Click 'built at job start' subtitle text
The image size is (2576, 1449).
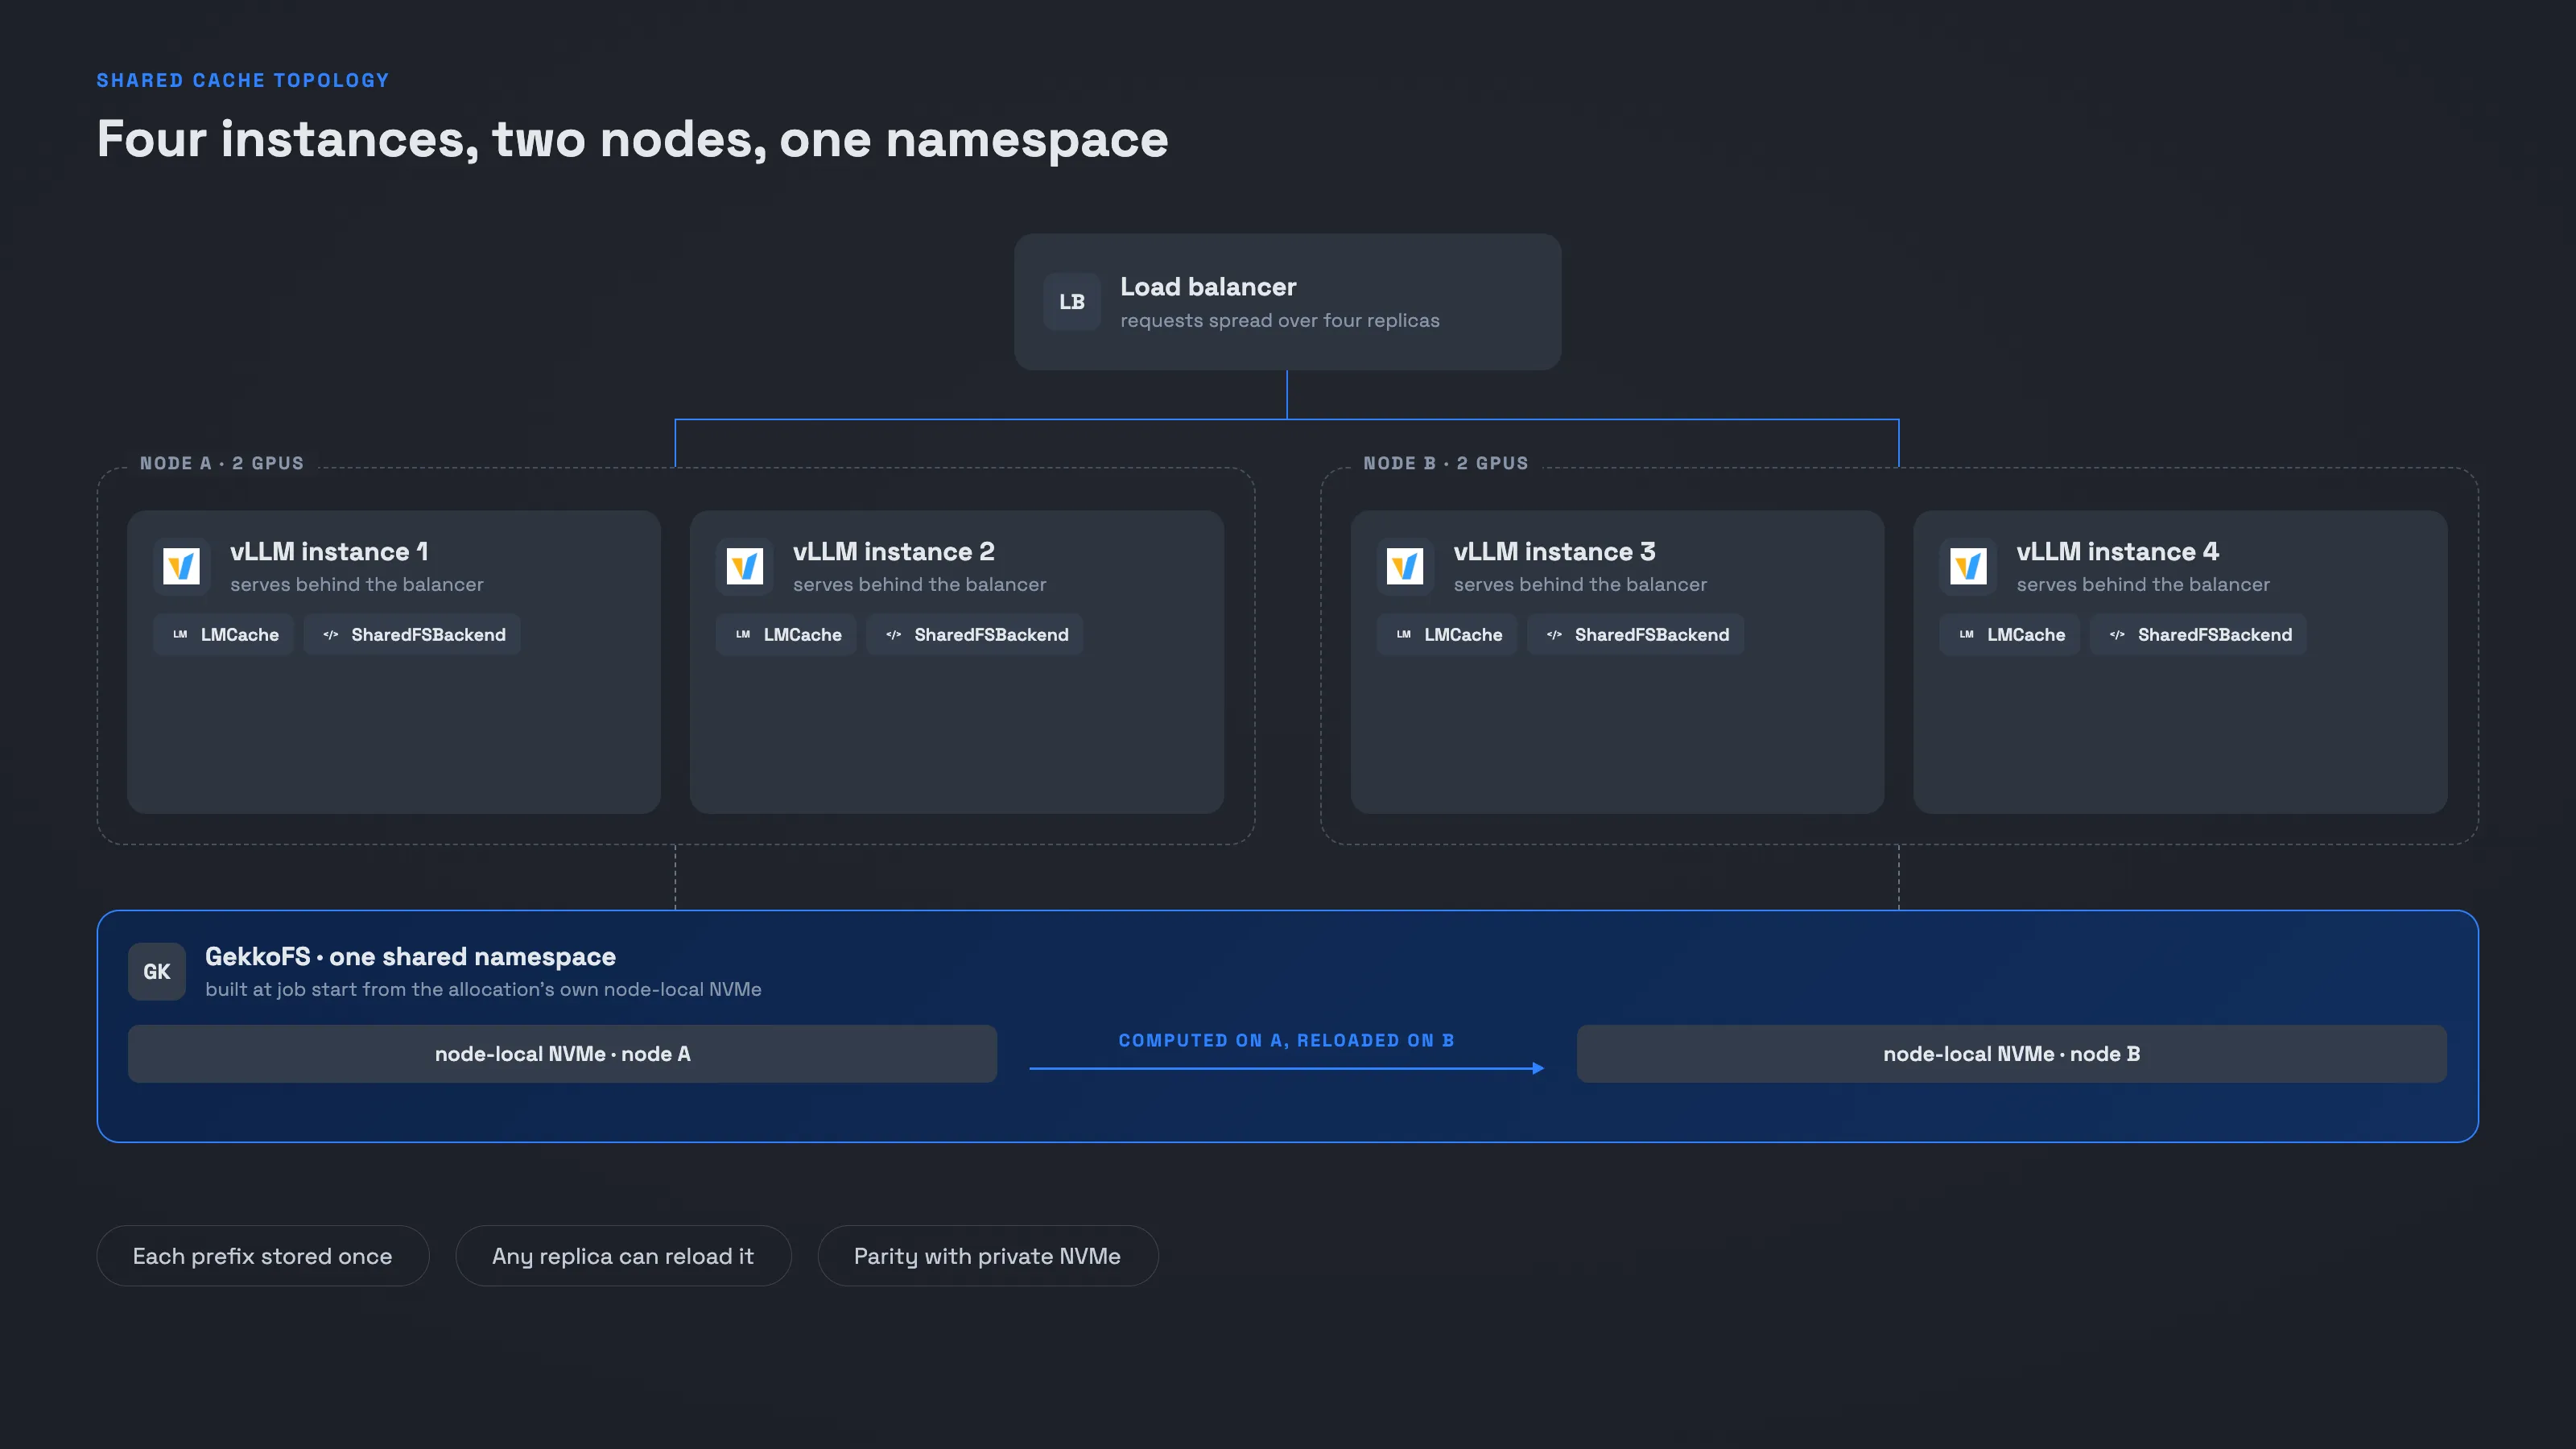[483, 990]
